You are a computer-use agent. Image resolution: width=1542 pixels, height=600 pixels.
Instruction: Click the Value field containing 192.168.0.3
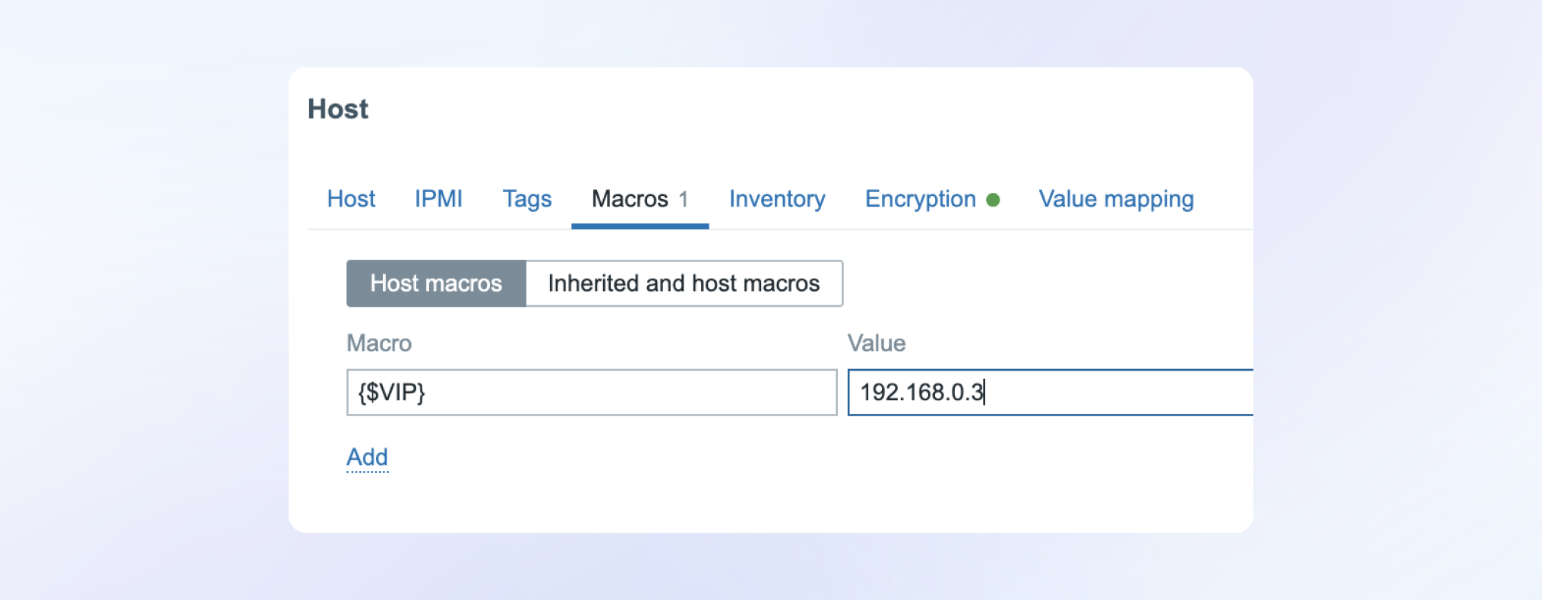coord(1048,393)
